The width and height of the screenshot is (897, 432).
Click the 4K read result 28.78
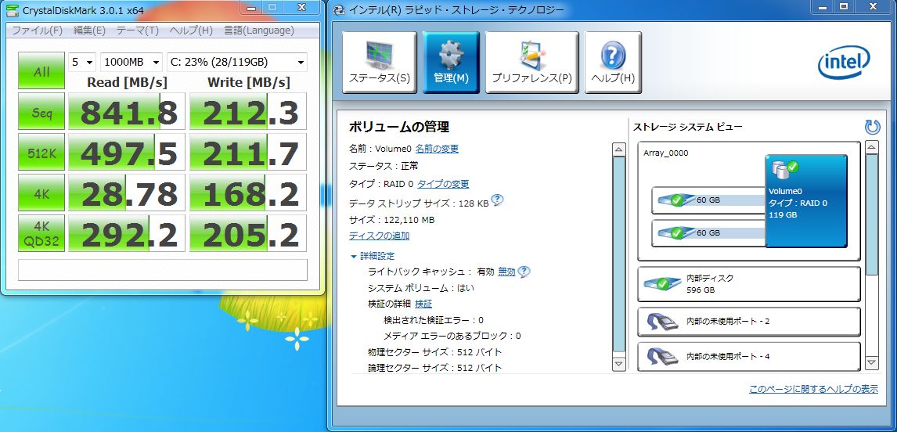point(127,193)
